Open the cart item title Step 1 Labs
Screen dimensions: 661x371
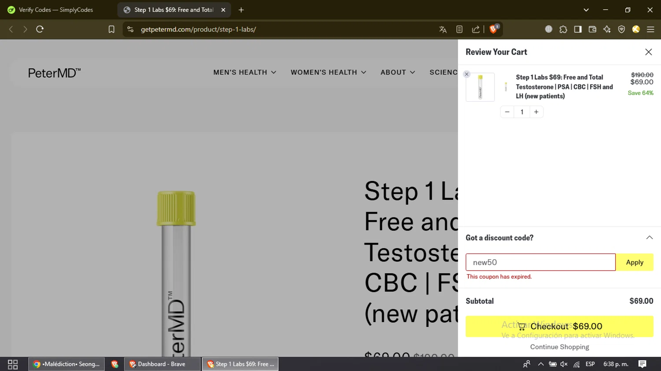(564, 87)
